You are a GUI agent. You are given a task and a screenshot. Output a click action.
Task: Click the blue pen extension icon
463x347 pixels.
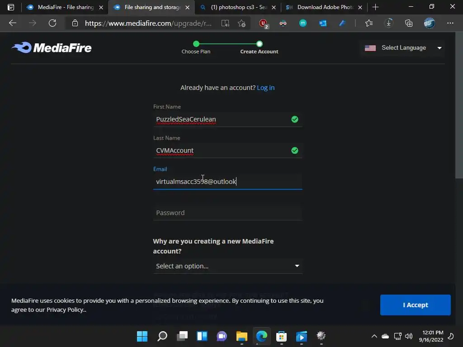pos(342,23)
